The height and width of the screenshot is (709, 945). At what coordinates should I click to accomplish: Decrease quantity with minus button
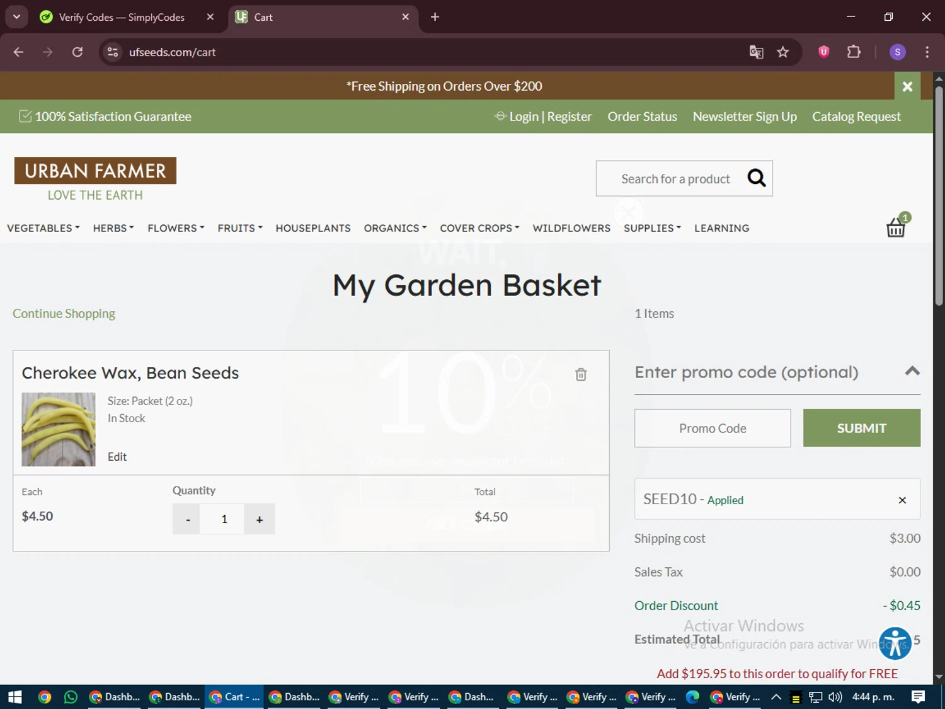click(x=187, y=519)
